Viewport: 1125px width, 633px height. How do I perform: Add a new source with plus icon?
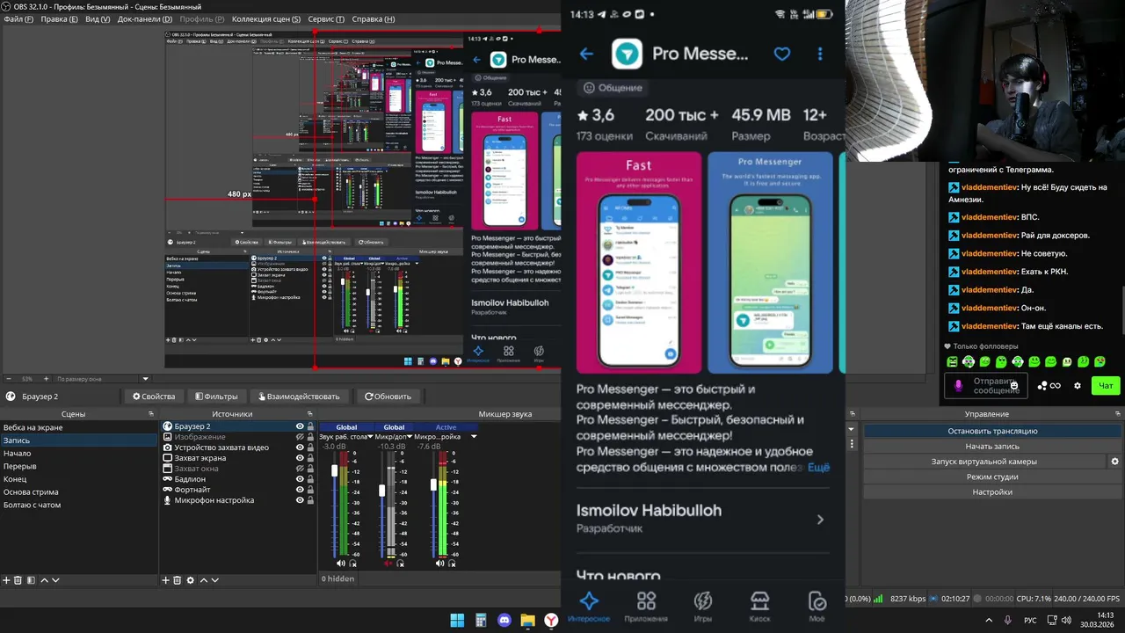[165, 580]
